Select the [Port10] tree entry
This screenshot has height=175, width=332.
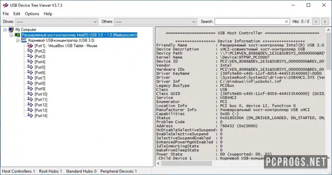(x=41, y=94)
